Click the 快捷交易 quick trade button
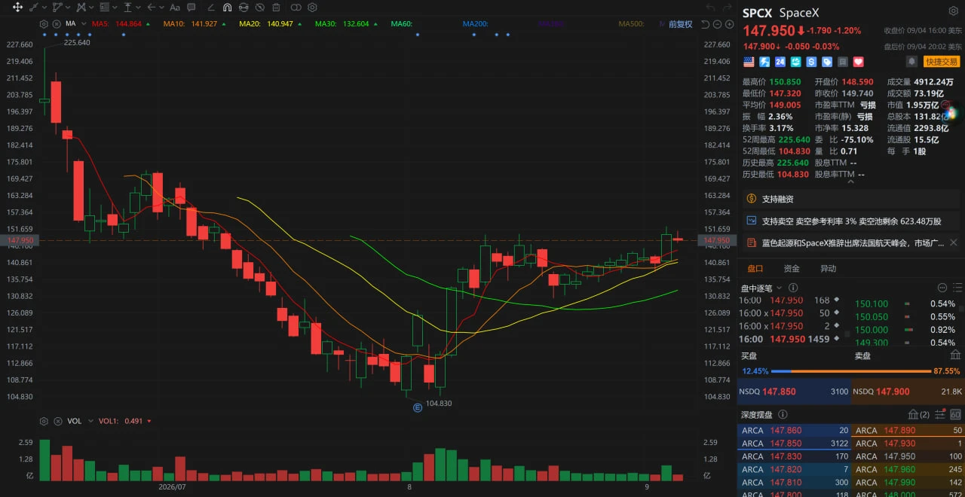Viewport: 965px width, 497px height. (942, 62)
